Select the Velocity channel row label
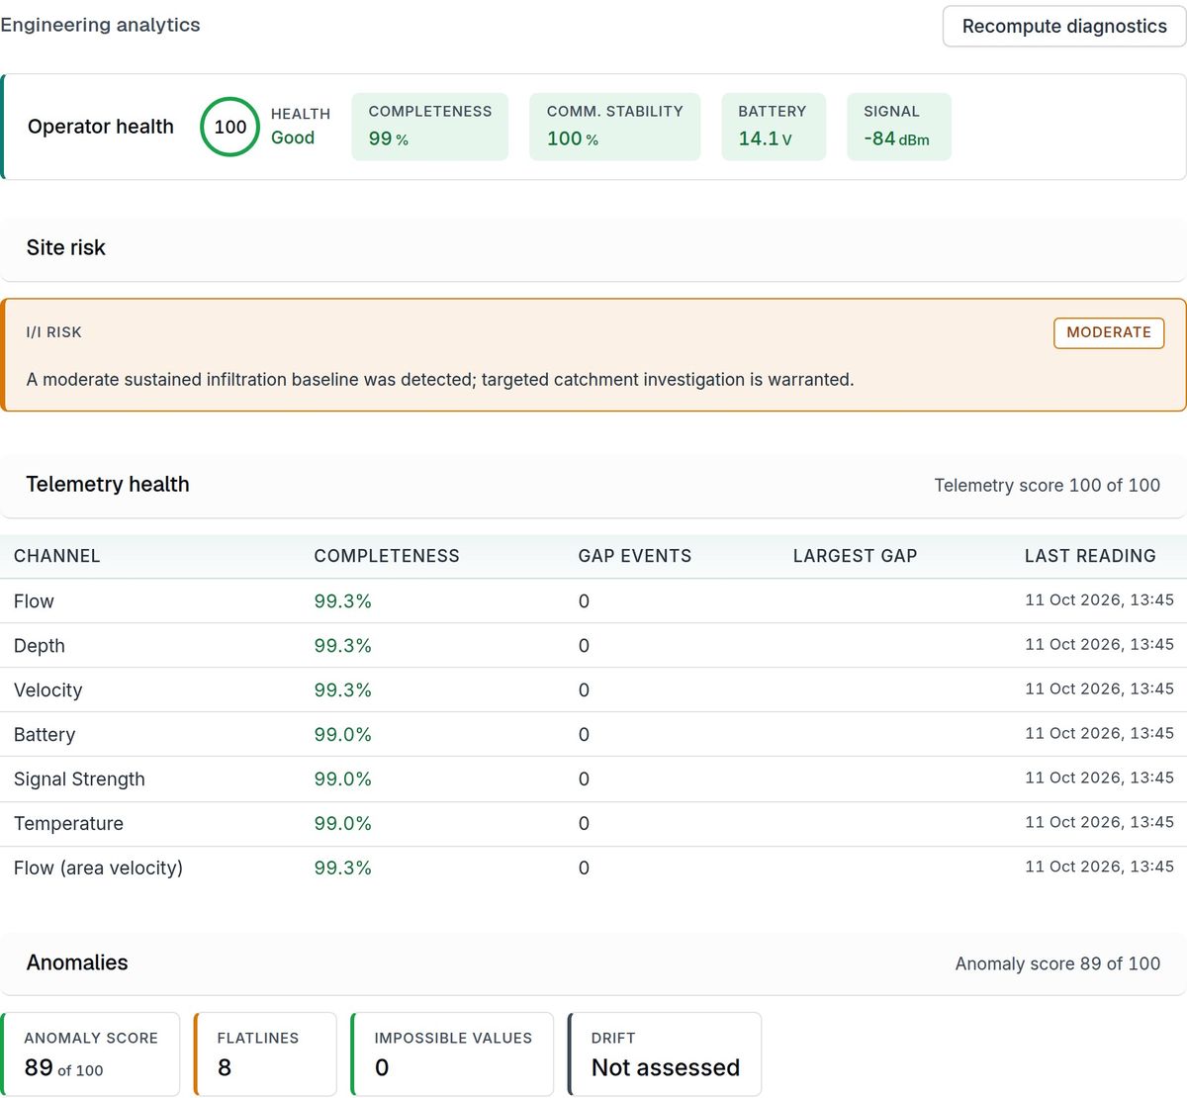 click(48, 690)
